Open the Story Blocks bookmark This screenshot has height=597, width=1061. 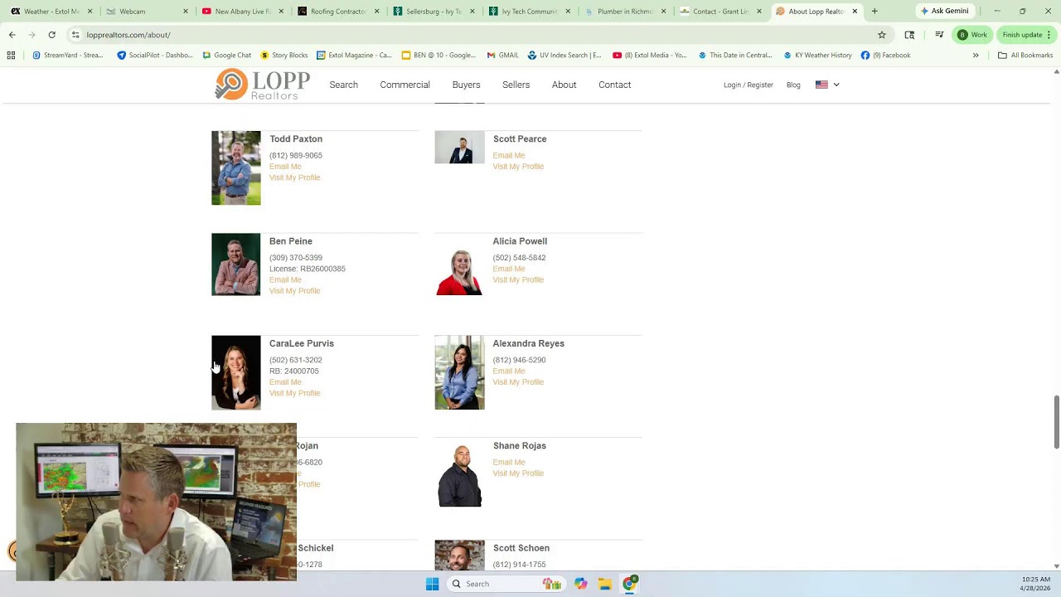(284, 56)
